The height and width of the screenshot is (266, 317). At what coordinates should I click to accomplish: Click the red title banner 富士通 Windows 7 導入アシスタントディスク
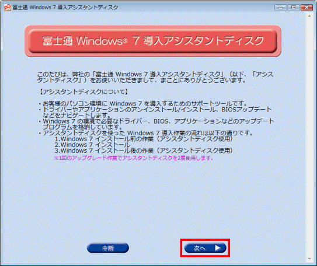click(x=153, y=41)
